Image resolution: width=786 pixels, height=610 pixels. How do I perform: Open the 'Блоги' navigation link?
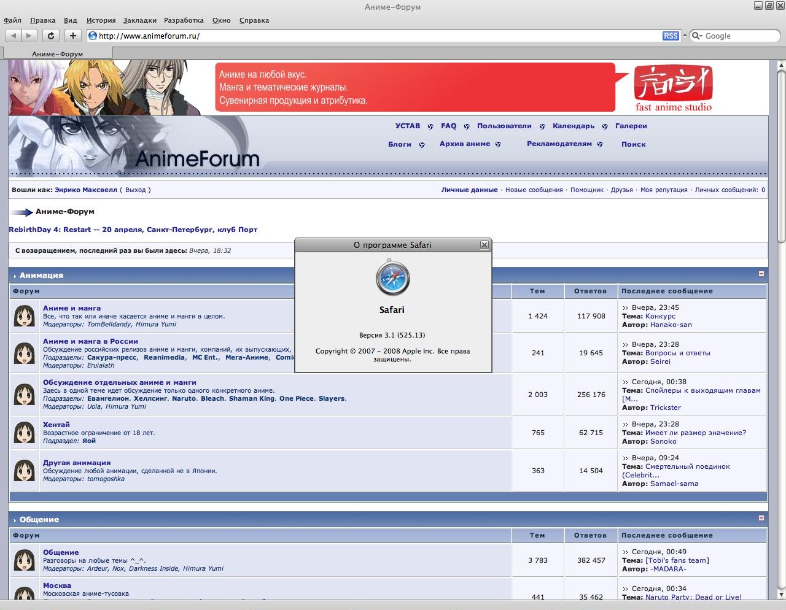pos(400,144)
